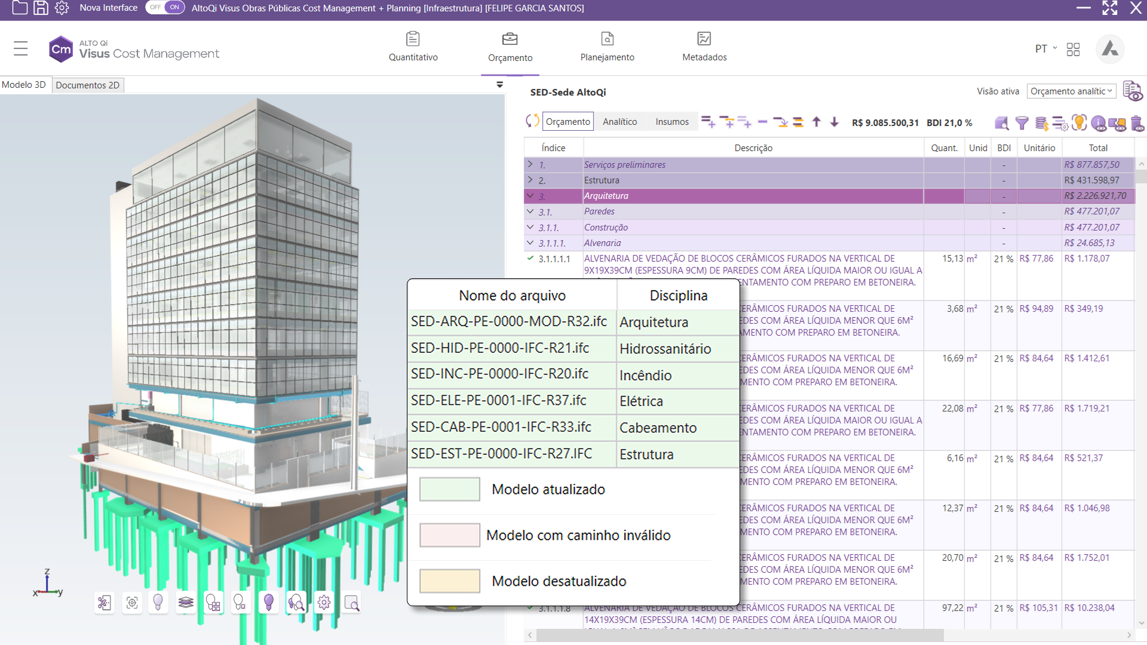Click the solid purple bulb tool
1147x645 pixels.
point(269,603)
